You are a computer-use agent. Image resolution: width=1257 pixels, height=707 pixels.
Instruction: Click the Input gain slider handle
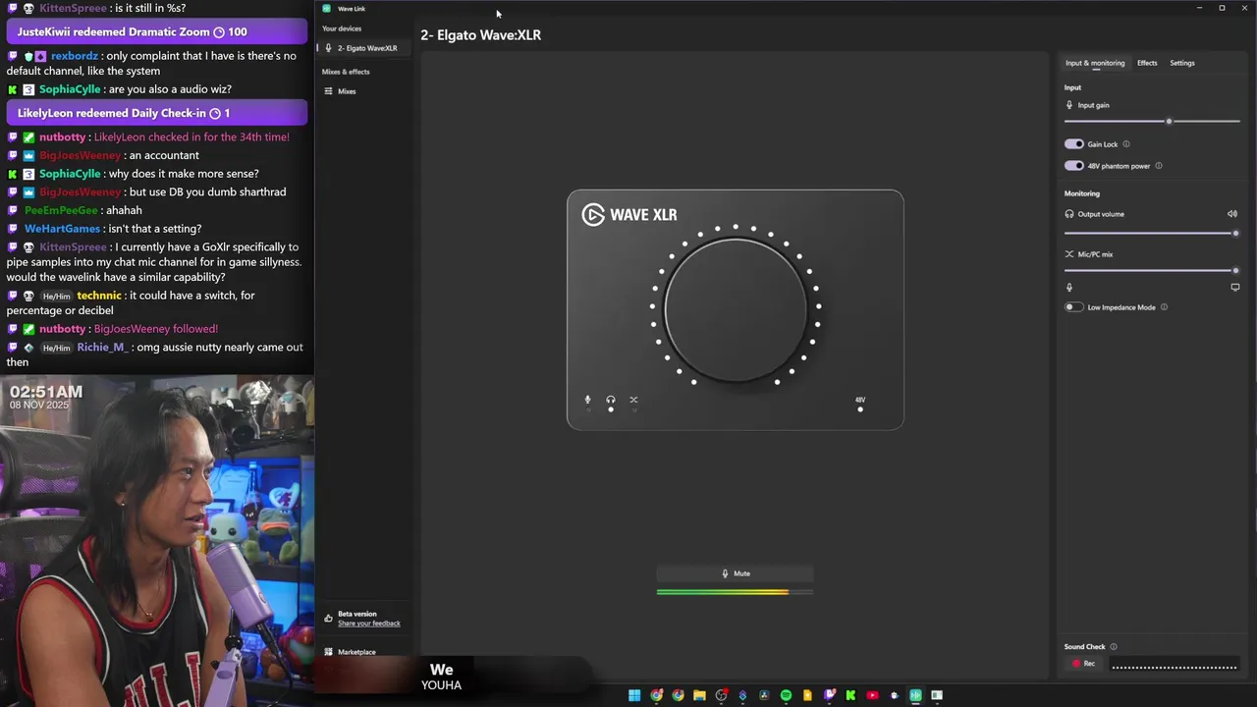[x=1169, y=122]
